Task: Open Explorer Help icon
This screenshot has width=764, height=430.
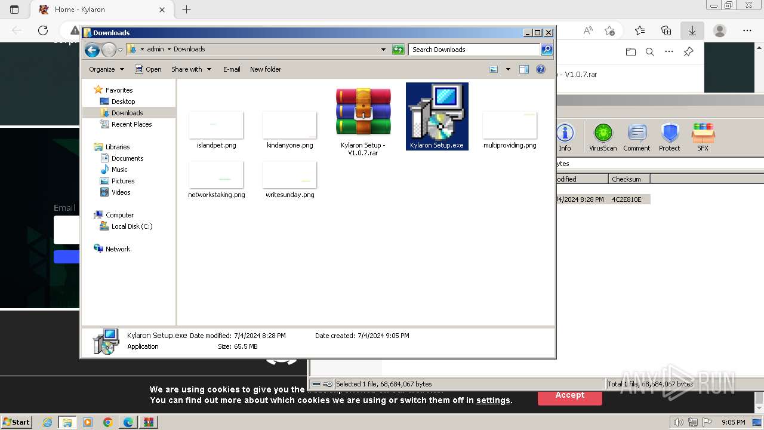Action: tap(541, 69)
